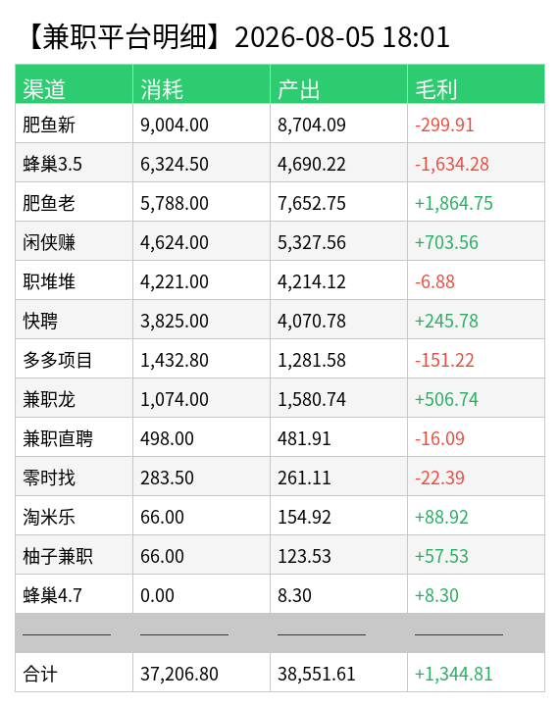Click the 职堆堆 profit cell -6.88
Viewport: 559px width, 706px height.
[434, 281]
